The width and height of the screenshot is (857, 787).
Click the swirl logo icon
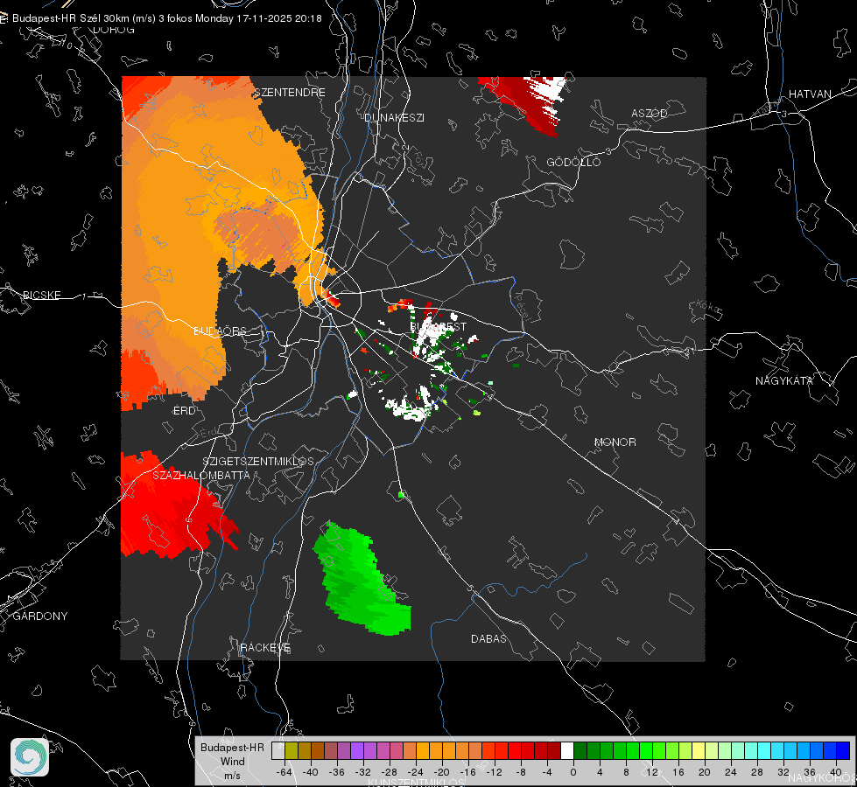pos(30,757)
